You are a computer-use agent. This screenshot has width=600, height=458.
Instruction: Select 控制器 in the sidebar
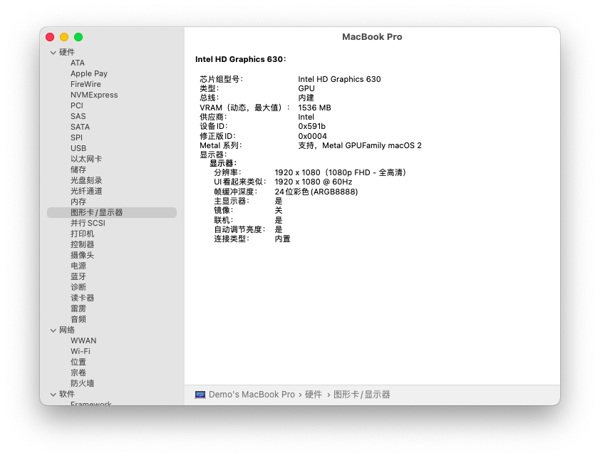click(82, 244)
